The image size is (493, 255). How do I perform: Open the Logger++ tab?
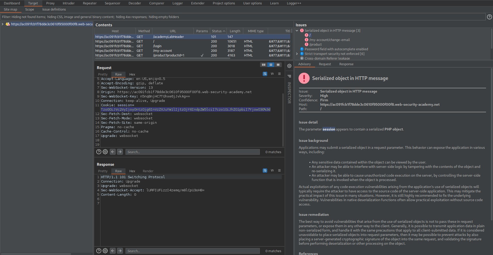click(x=294, y=3)
